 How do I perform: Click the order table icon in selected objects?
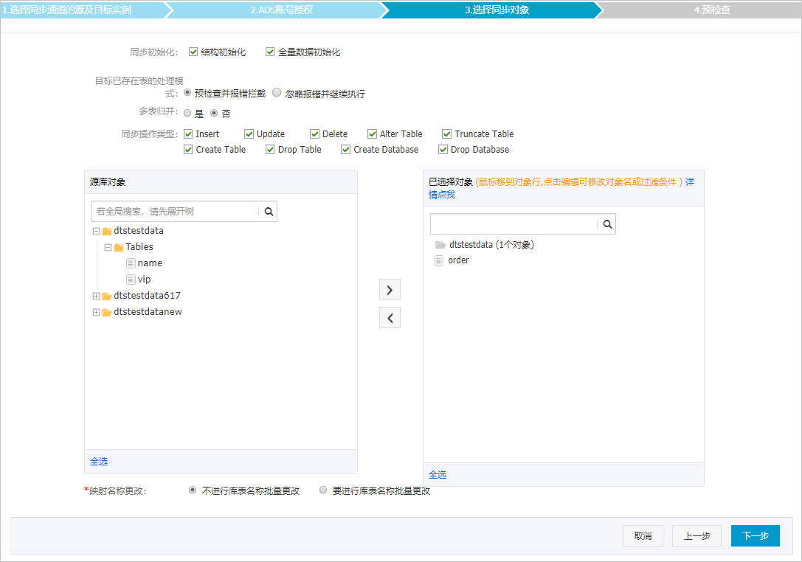[439, 260]
